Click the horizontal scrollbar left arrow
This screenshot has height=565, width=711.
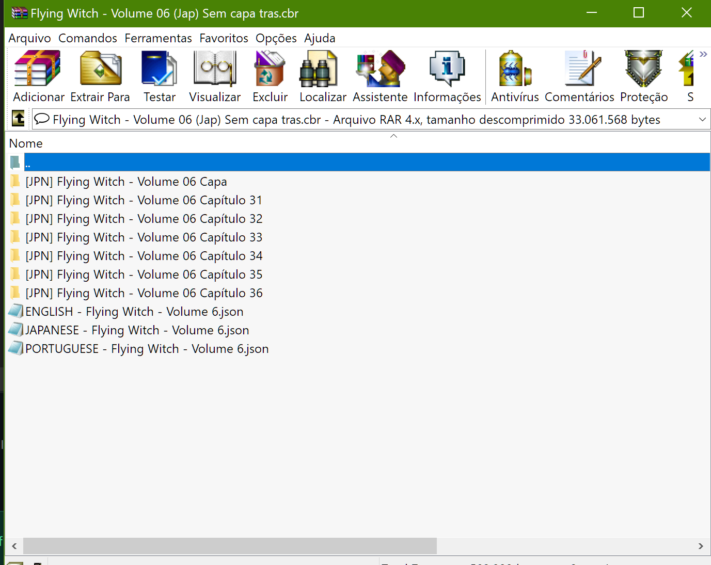click(14, 546)
